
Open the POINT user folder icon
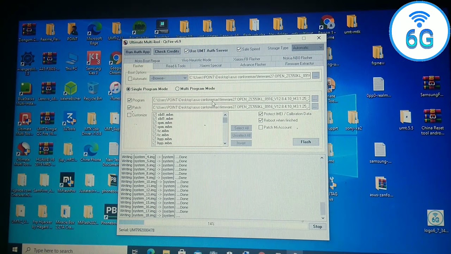click(x=72, y=32)
